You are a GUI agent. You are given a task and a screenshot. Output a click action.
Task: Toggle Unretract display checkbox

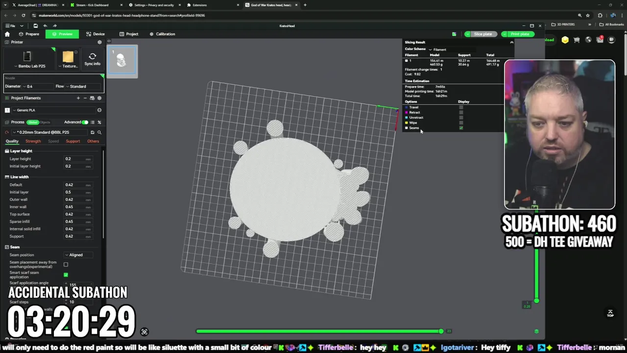[461, 118]
